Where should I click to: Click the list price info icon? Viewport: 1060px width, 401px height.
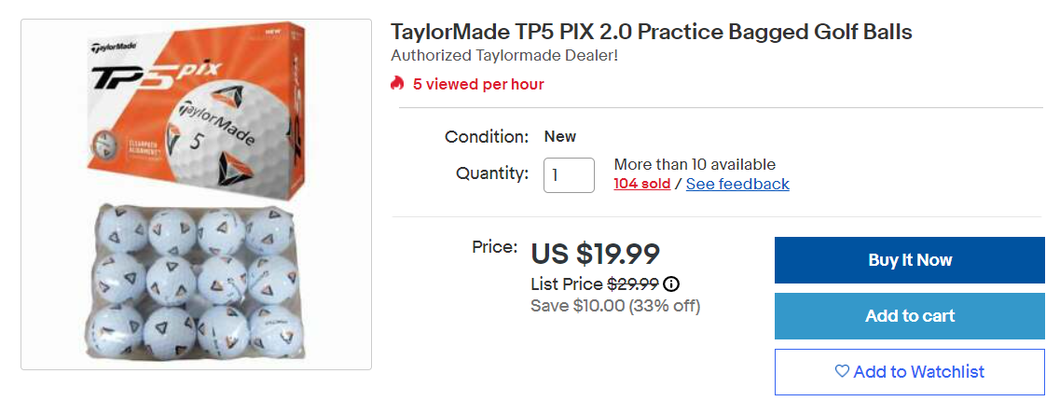click(x=671, y=284)
